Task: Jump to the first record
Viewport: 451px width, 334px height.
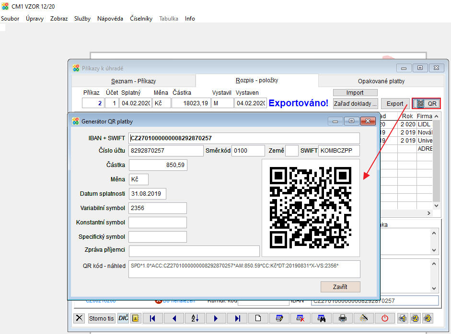Action: coord(153,318)
